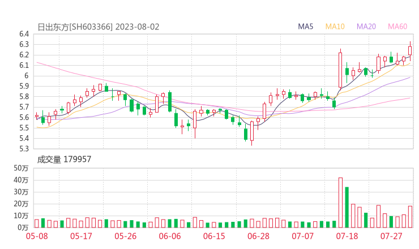Click the 日出东方[SH603366] 2023-08-02 title

click(x=98, y=27)
